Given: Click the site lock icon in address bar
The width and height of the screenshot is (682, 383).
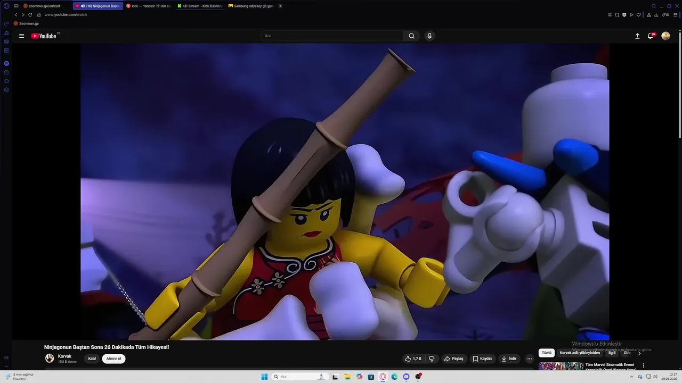Looking at the screenshot, I should (39, 15).
